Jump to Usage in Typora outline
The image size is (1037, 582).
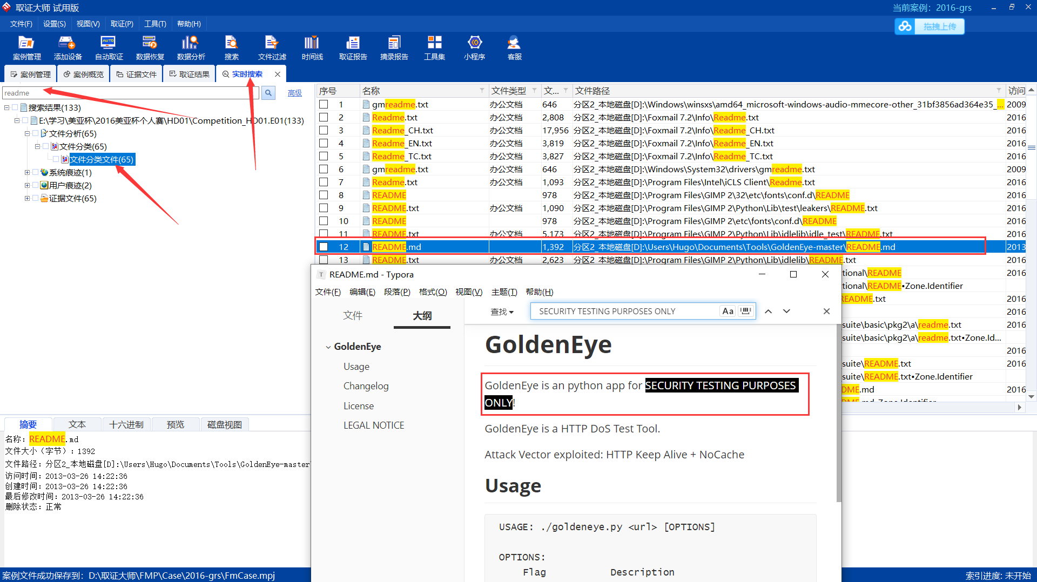pos(356,367)
